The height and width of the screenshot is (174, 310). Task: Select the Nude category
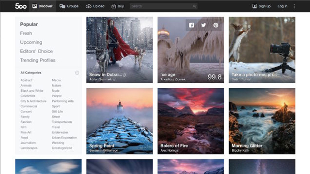coord(56,90)
